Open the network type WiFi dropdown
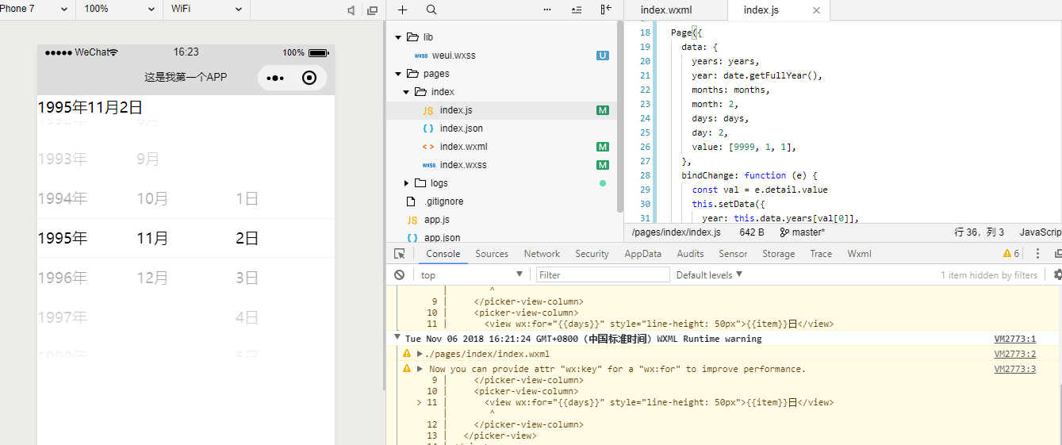 click(x=206, y=10)
